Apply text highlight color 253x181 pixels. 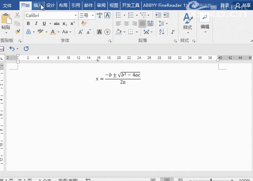40,32
